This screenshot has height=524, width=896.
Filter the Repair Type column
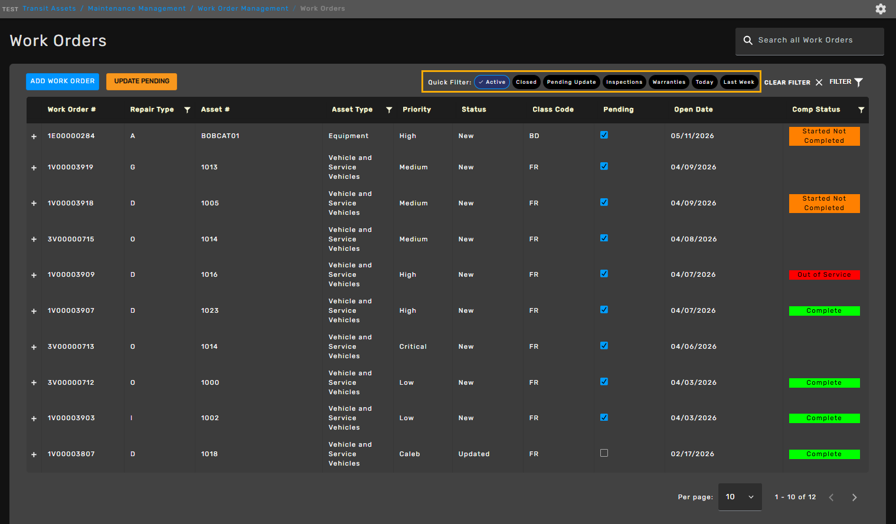tap(187, 110)
